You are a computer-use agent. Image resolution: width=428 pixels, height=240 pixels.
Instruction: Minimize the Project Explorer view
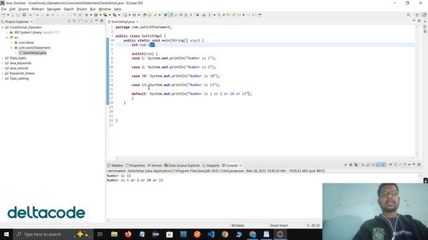96,21
